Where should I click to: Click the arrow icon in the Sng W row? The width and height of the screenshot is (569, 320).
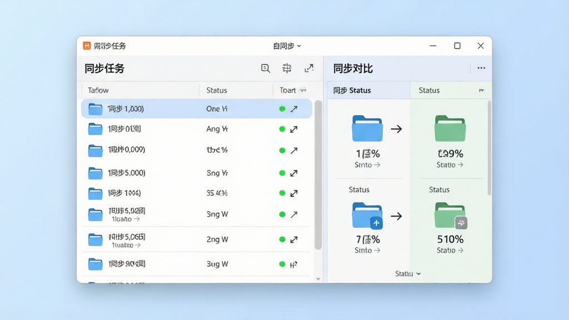point(294,214)
